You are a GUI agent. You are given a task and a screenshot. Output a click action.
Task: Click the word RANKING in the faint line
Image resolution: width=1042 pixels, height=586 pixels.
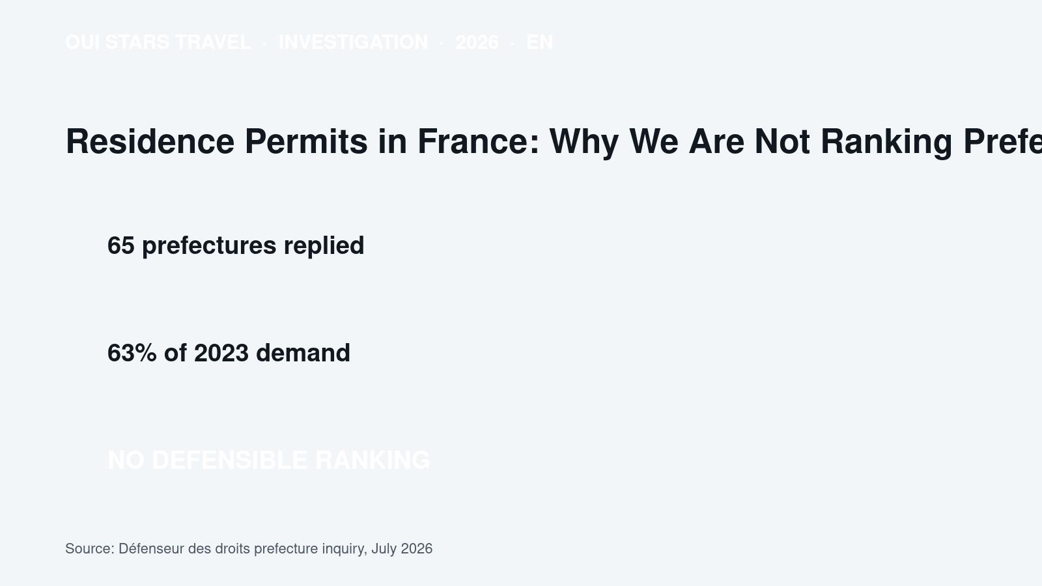pos(373,460)
